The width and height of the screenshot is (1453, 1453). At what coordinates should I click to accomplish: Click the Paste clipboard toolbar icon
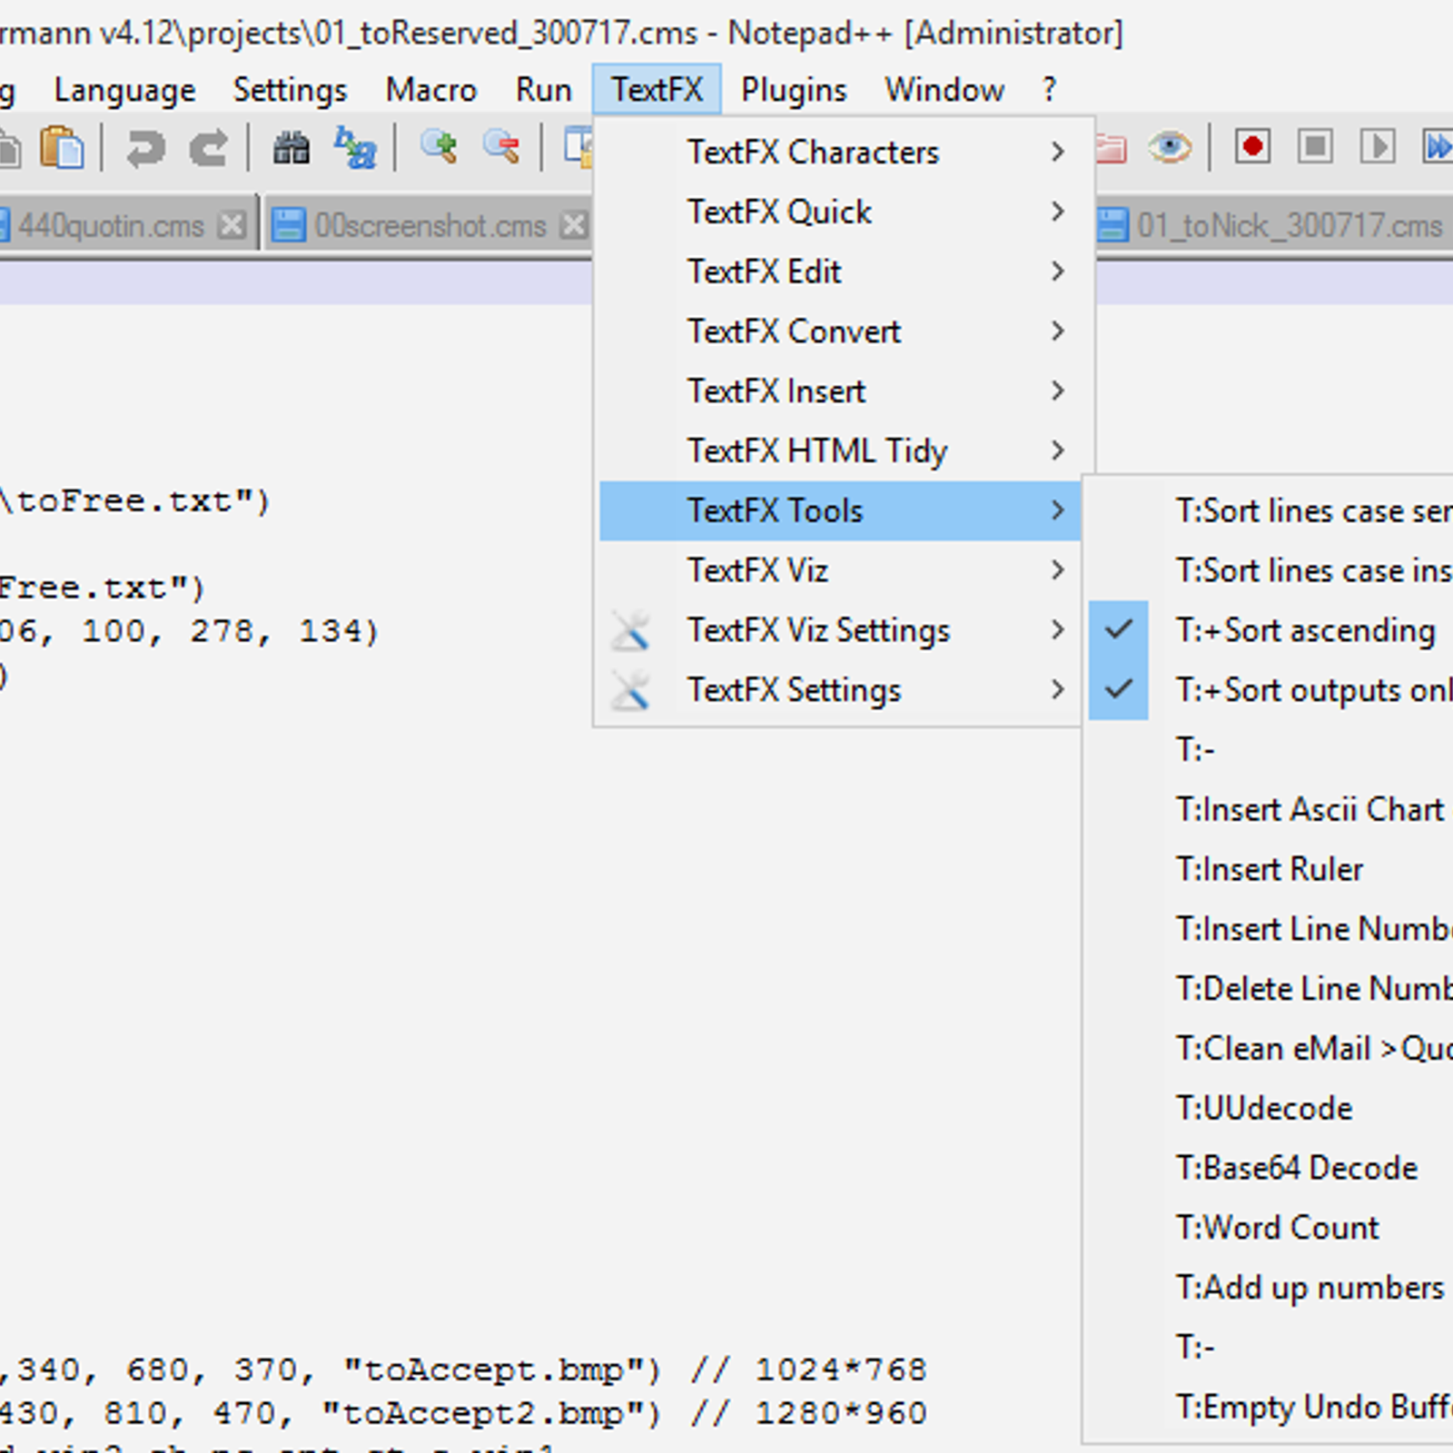point(62,148)
